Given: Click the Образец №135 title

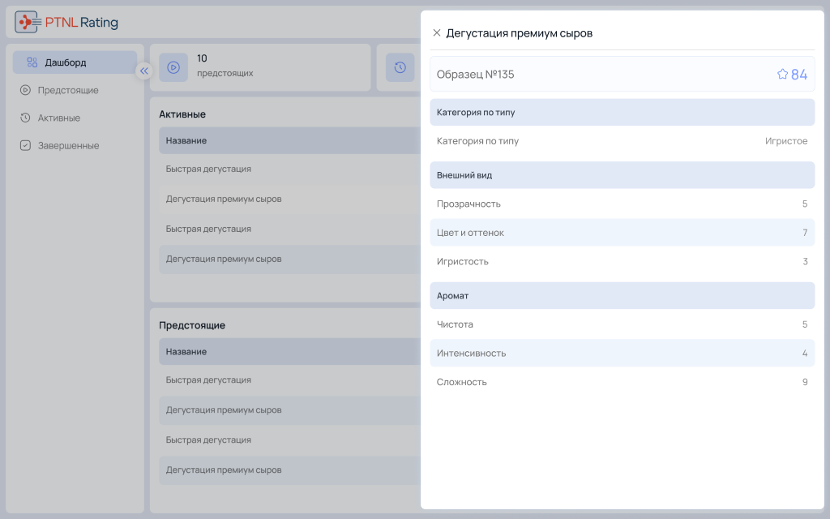Looking at the screenshot, I should [x=475, y=74].
